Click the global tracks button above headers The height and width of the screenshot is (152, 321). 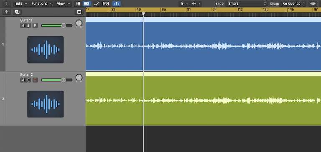pos(79,12)
